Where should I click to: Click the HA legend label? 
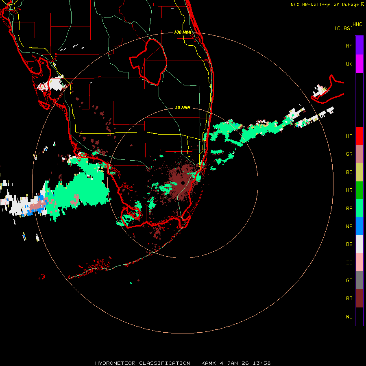(x=349, y=136)
